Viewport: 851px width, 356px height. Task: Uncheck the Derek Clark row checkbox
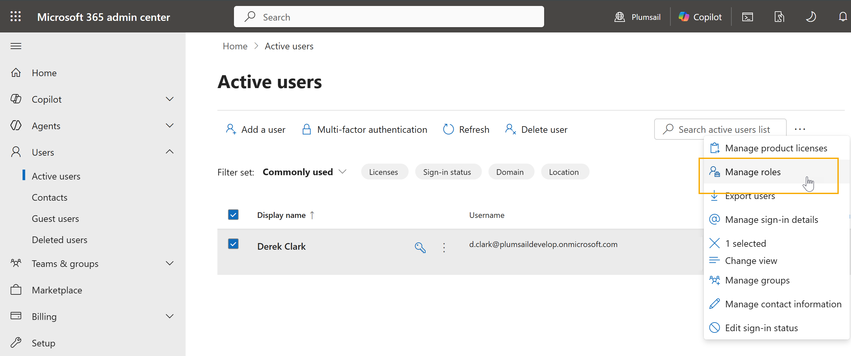pos(233,244)
